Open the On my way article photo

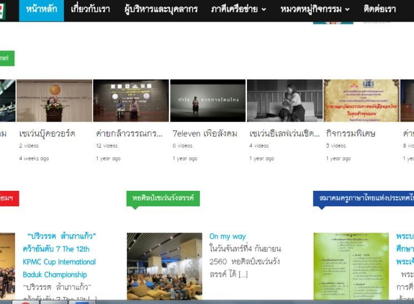[164, 266]
